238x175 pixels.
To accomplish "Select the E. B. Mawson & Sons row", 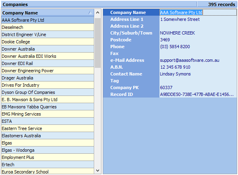I will [x=48, y=100].
